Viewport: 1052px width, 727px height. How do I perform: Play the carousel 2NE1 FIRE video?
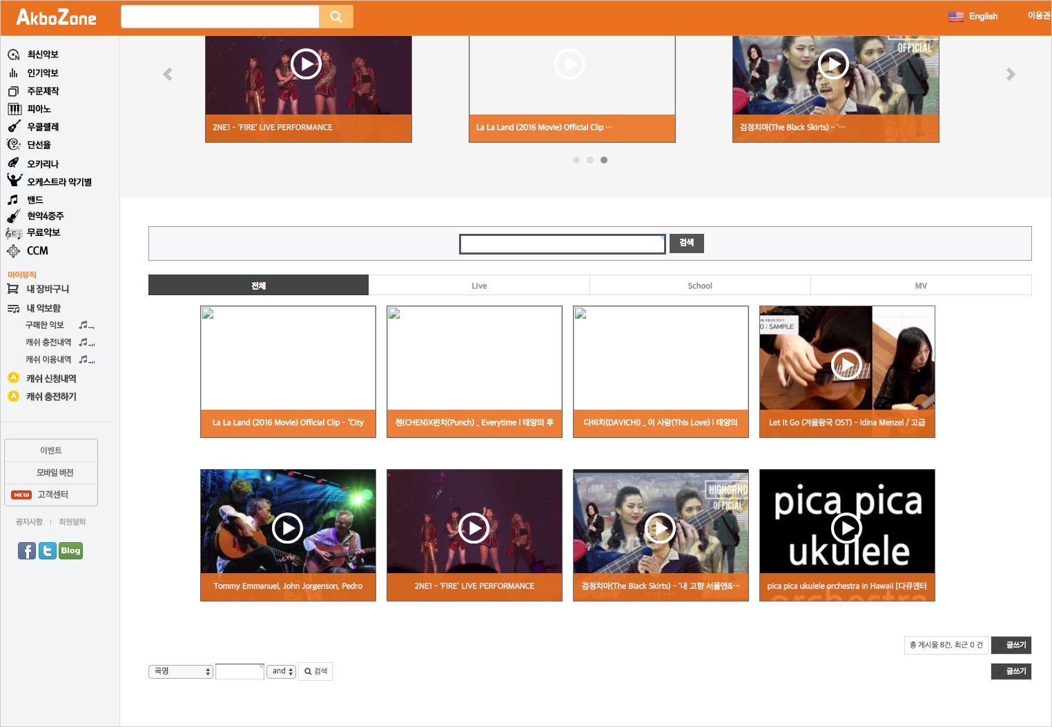point(306,64)
